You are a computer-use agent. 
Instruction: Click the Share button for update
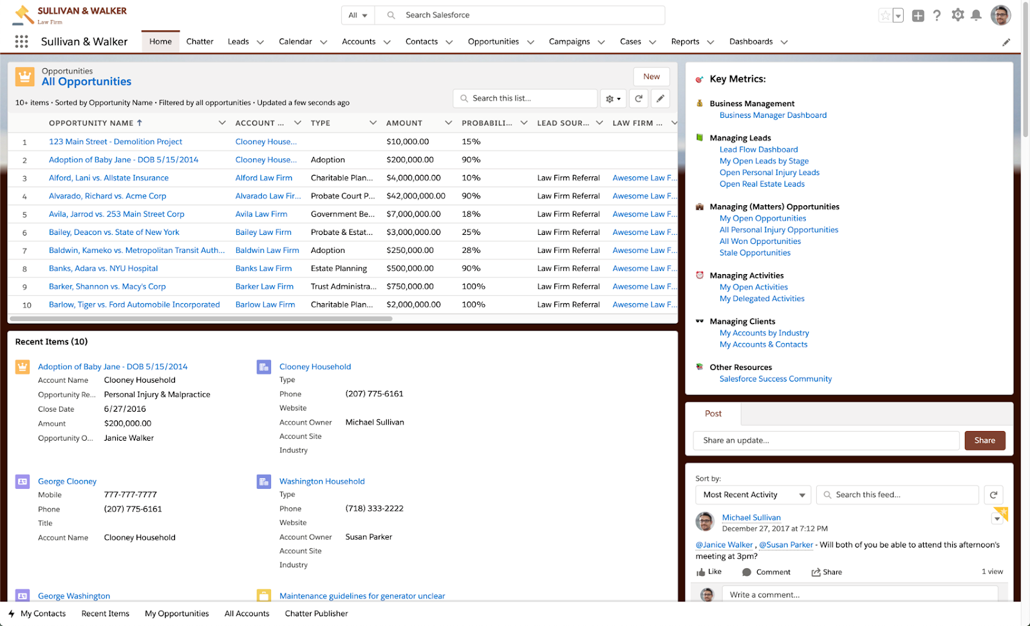click(x=984, y=441)
